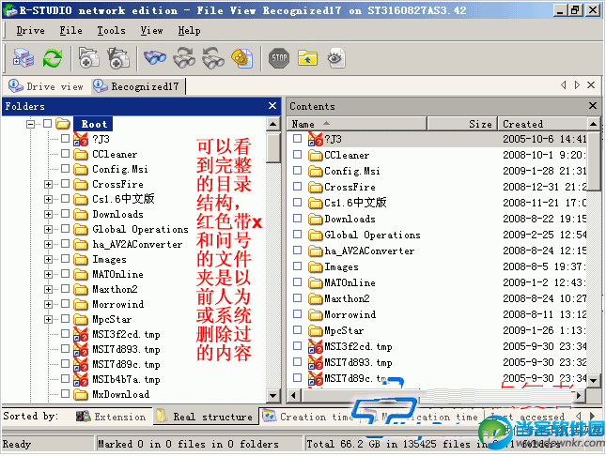Check the Global Operations checkbox in Contents
Screen dimensions: 606x456
(297, 234)
